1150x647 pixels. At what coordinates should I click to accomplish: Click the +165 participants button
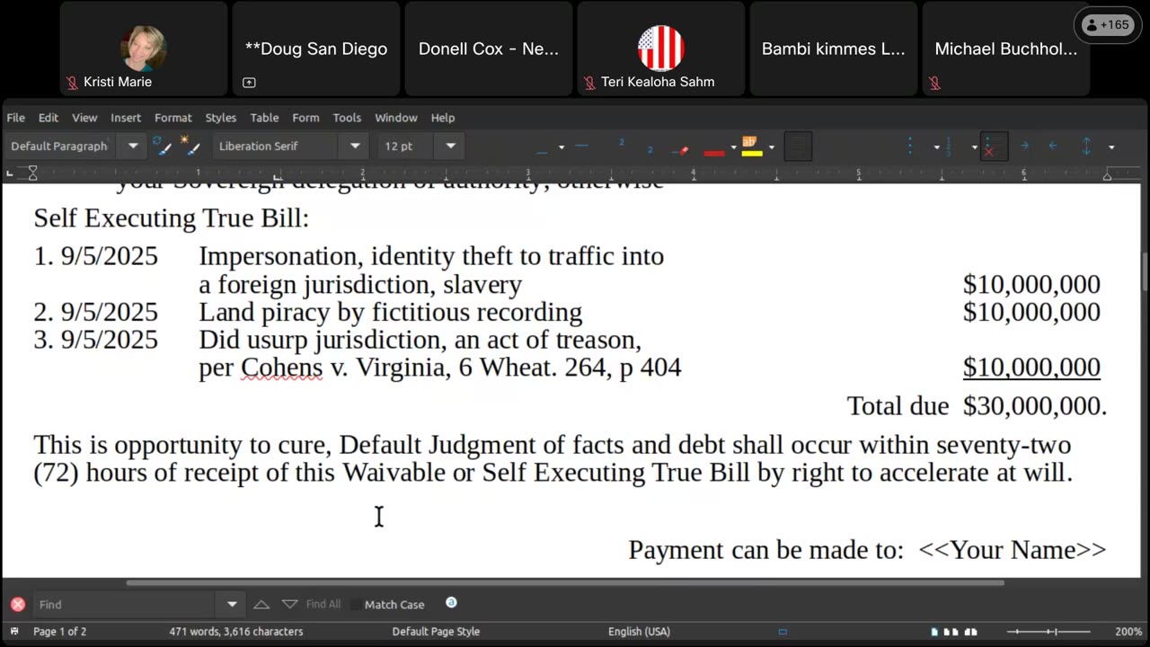point(1107,25)
